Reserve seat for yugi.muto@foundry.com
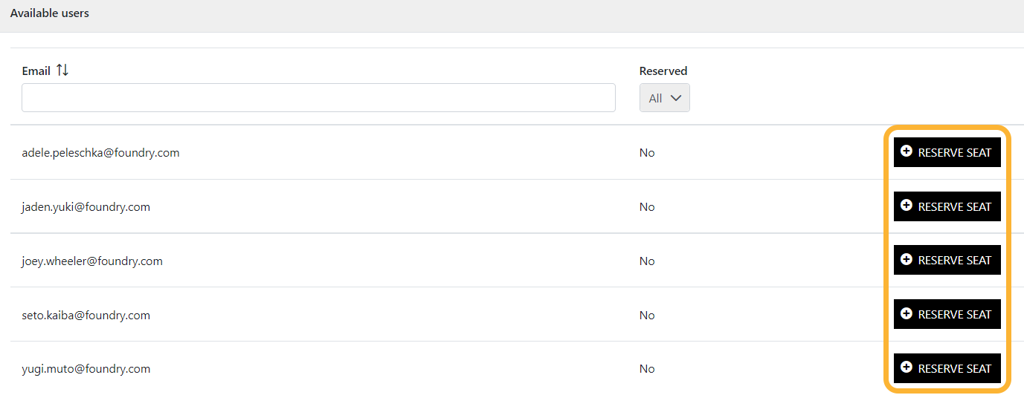The image size is (1024, 395). click(947, 368)
